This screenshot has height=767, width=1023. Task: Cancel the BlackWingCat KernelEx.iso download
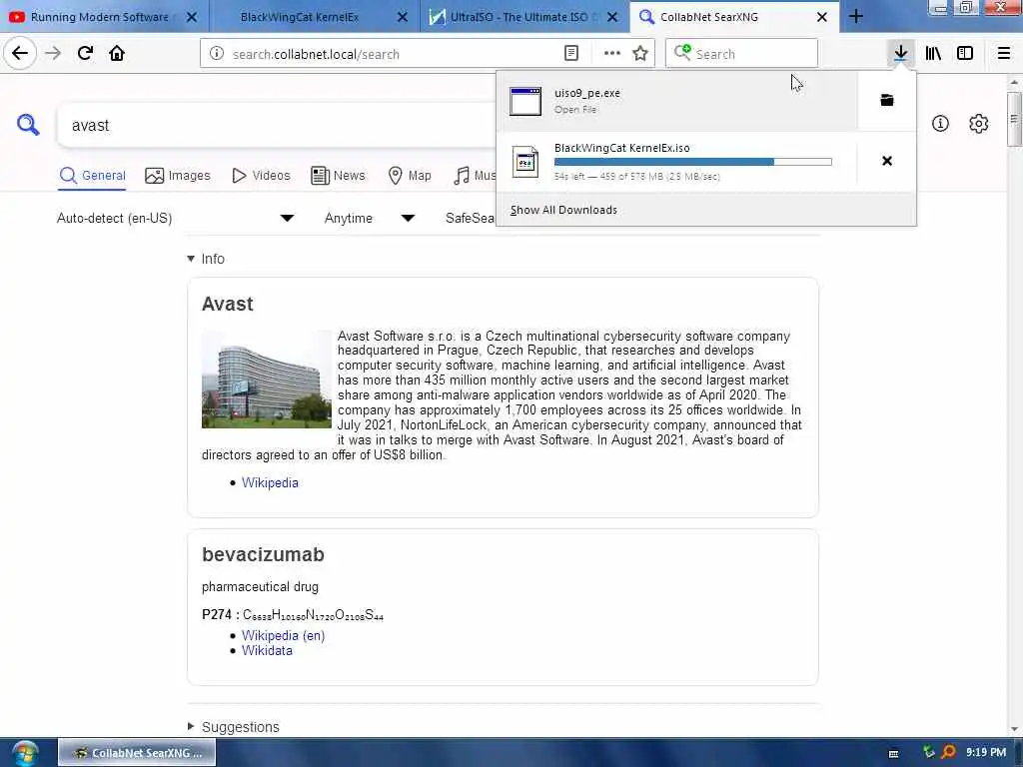click(x=887, y=161)
